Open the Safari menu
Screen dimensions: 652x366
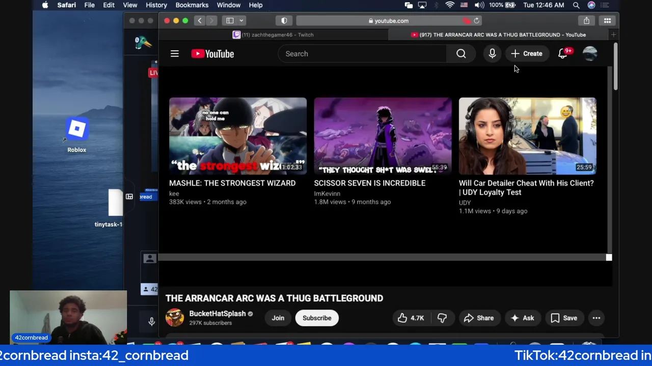[x=67, y=5]
